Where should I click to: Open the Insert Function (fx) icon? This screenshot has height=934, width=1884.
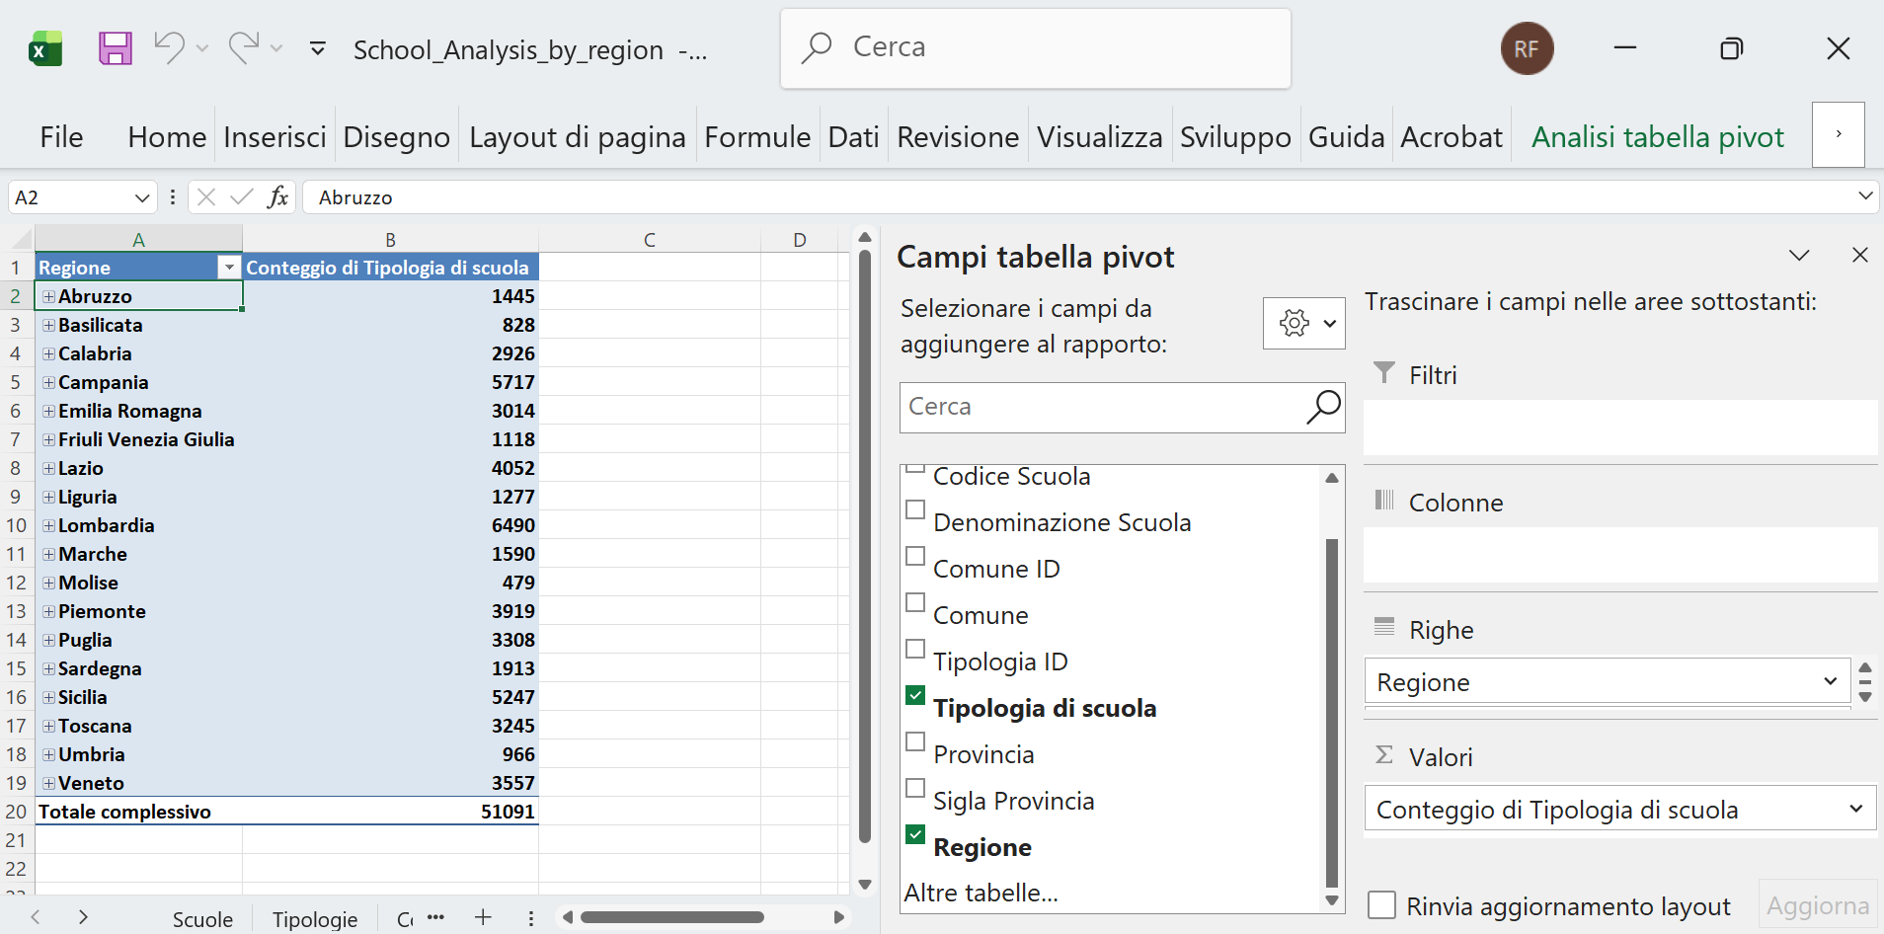click(x=279, y=196)
